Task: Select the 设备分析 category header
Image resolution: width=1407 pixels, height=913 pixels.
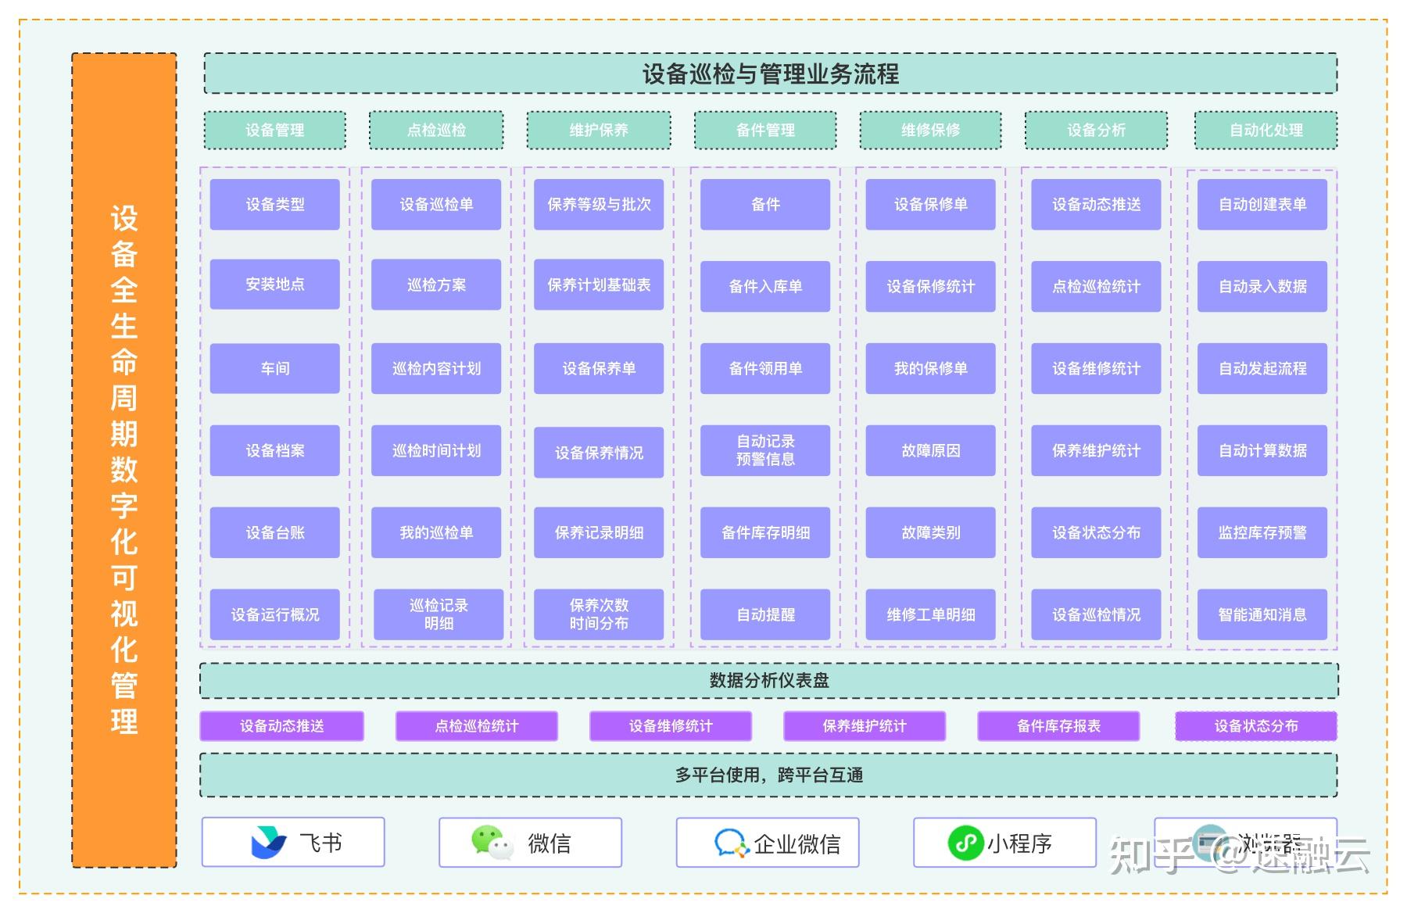Action: [1096, 130]
